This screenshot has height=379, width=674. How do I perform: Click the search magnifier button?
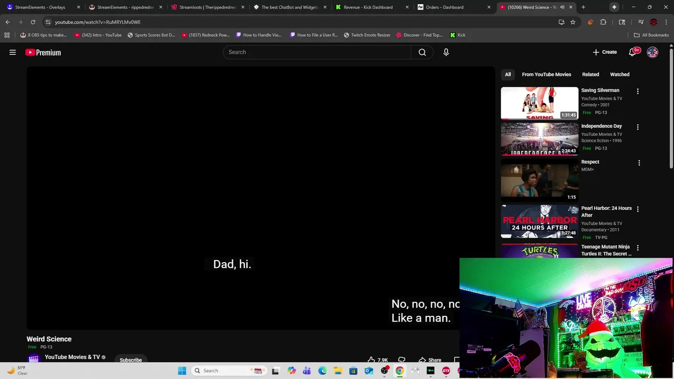(x=422, y=52)
